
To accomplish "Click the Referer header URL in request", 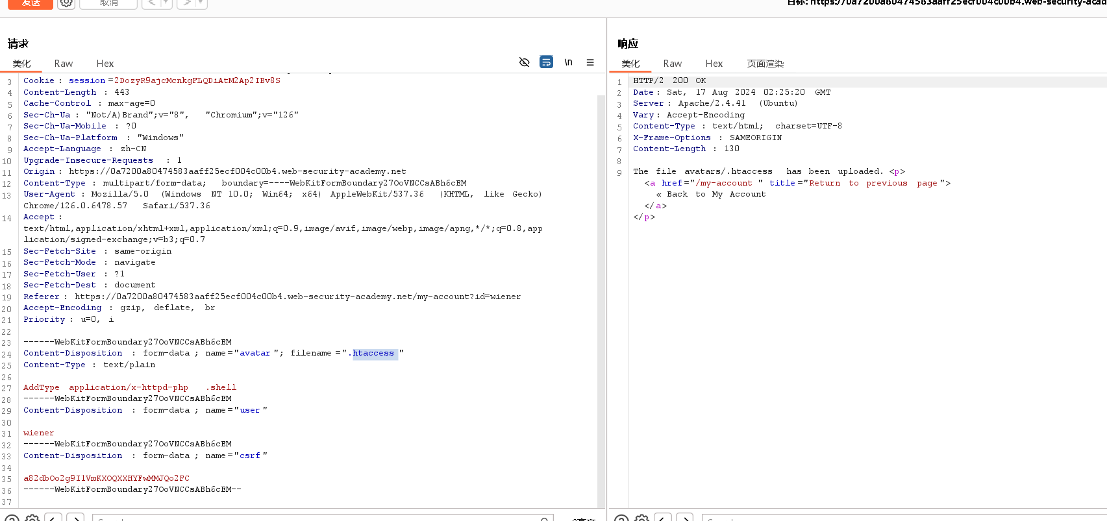I will (297, 297).
